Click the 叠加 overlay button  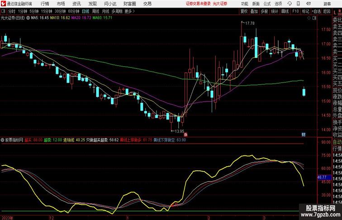(254, 11)
